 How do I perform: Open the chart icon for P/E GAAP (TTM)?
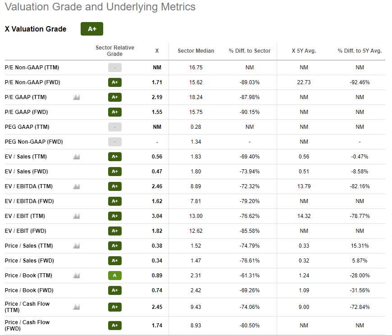(77, 97)
